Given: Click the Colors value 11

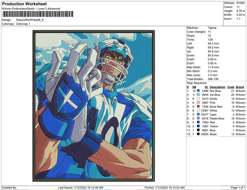Looking at the screenshot, I should click(238, 7).
